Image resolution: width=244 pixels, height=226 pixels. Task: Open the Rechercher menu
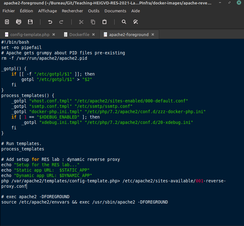72,11
